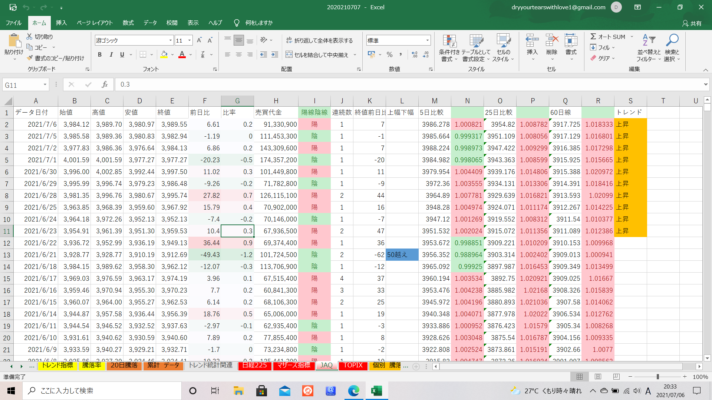Click the Increase Decimal icon

point(415,55)
